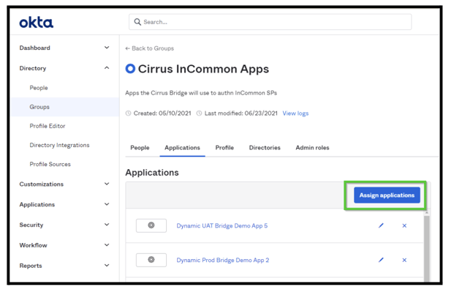Click the okta logo

click(x=37, y=23)
